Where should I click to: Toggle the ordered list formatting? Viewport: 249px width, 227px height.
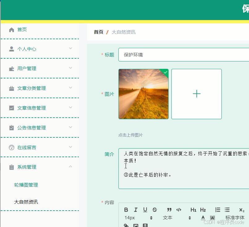click(x=217, y=210)
